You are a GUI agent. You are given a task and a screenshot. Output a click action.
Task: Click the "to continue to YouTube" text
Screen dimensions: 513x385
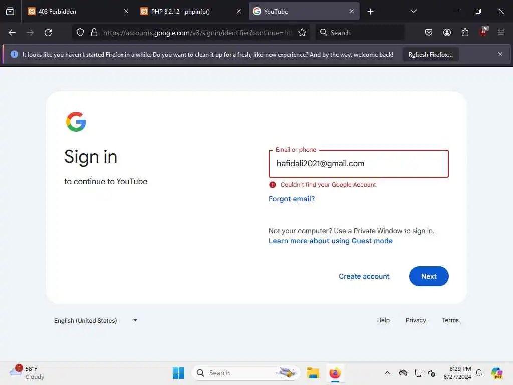pyautogui.click(x=106, y=181)
